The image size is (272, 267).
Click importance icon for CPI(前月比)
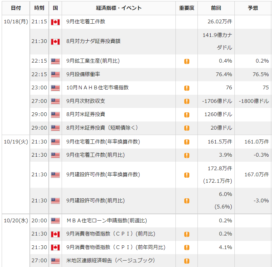pyautogui.click(x=187, y=234)
